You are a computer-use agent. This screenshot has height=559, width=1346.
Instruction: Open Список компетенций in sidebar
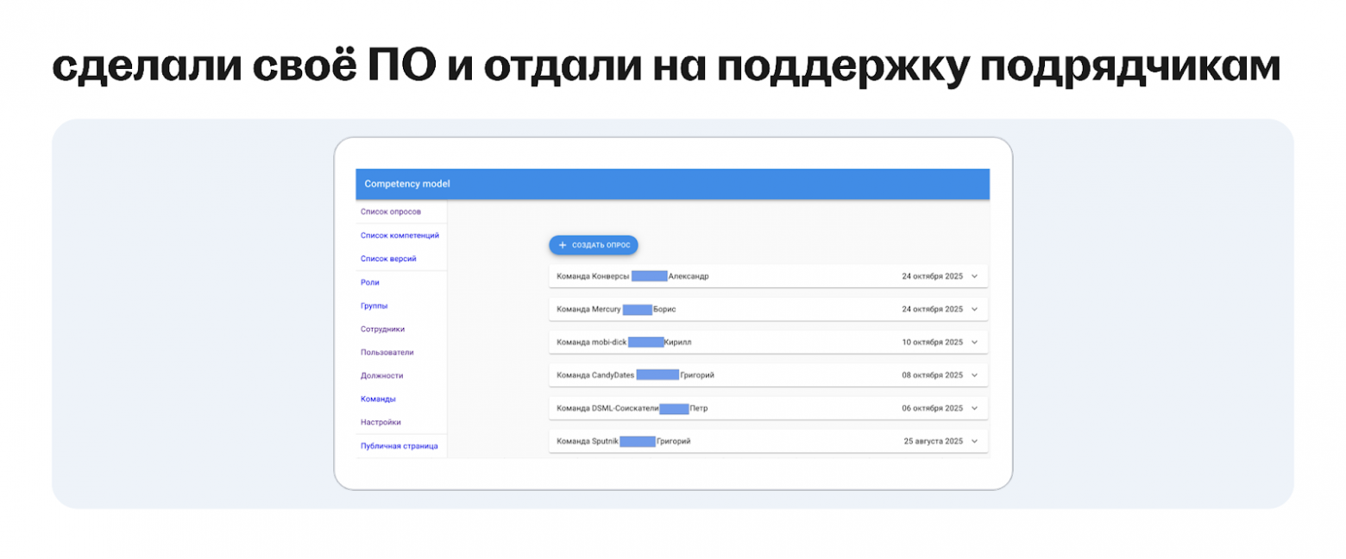tap(399, 235)
